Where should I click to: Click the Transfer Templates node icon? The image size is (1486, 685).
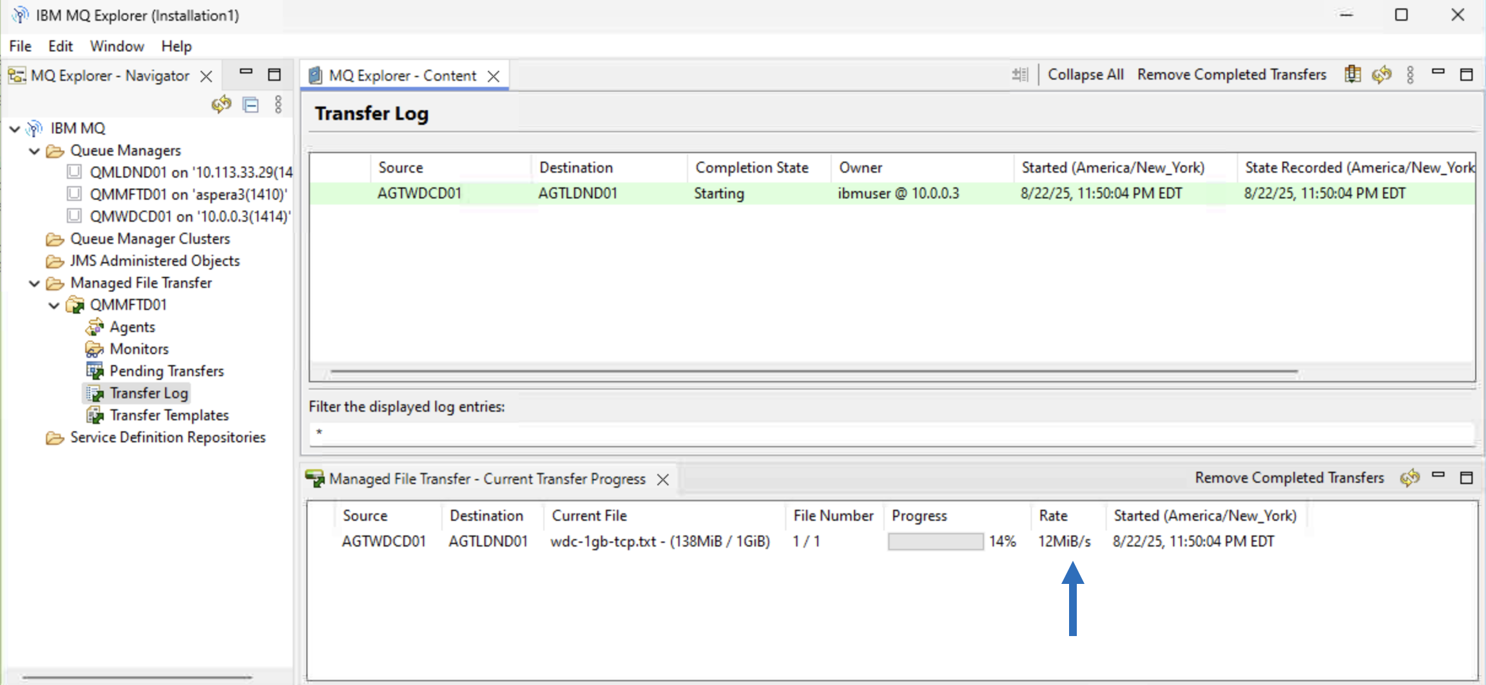click(95, 415)
